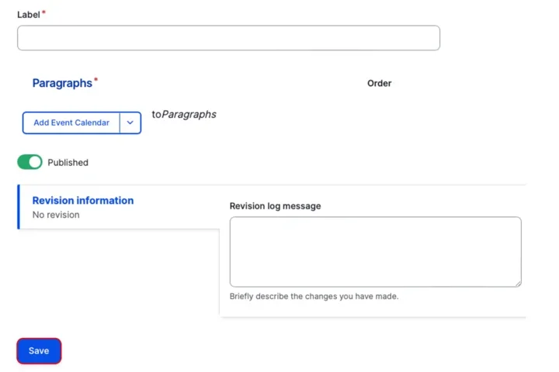Expand the paragraph type dropdown arrow
The height and width of the screenshot is (372, 559).
pyautogui.click(x=130, y=122)
